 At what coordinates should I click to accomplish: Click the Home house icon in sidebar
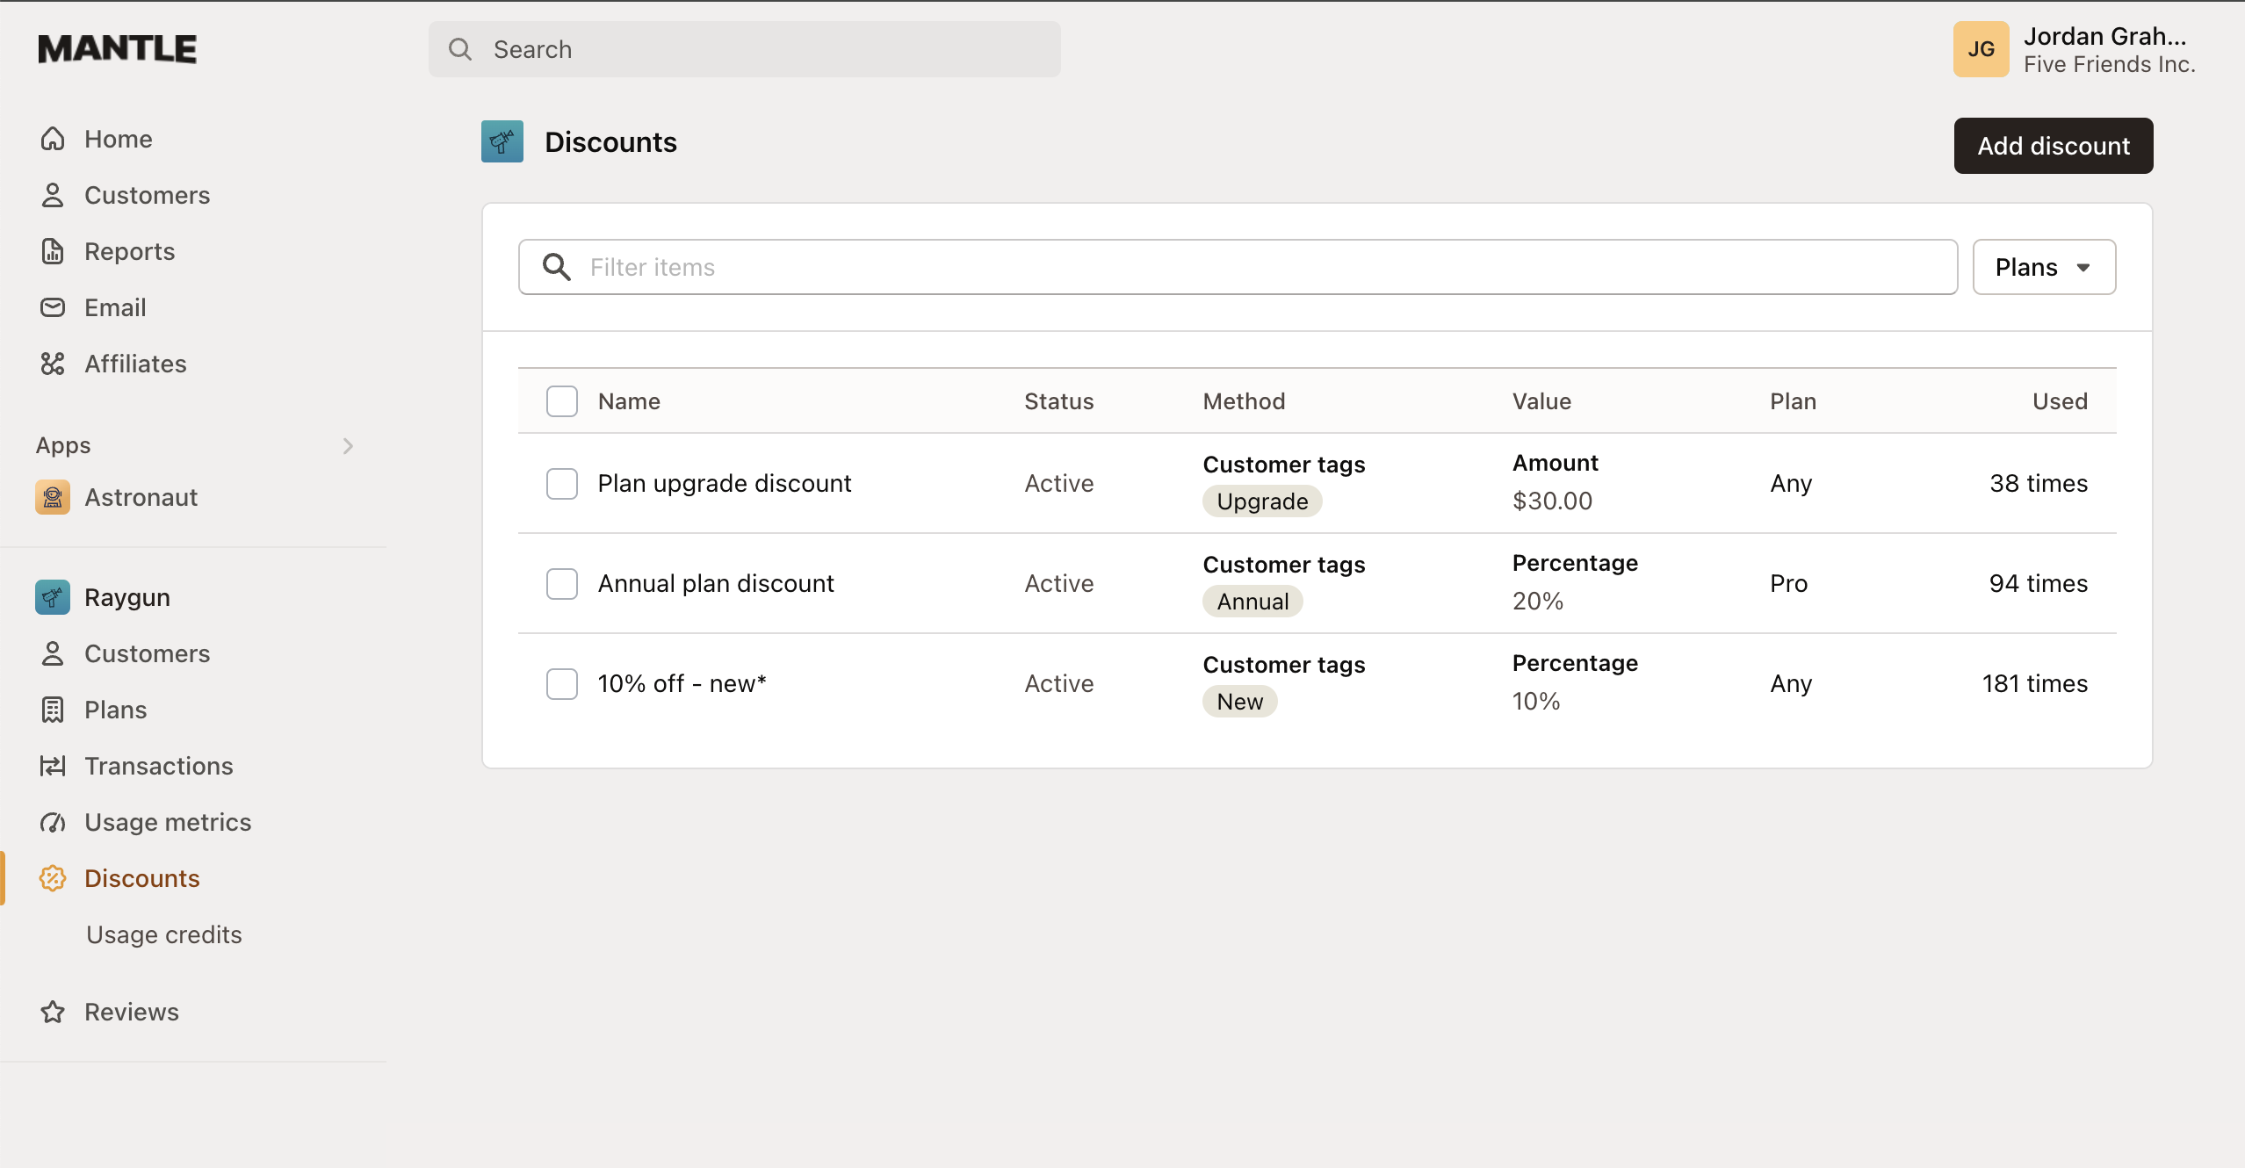tap(53, 139)
